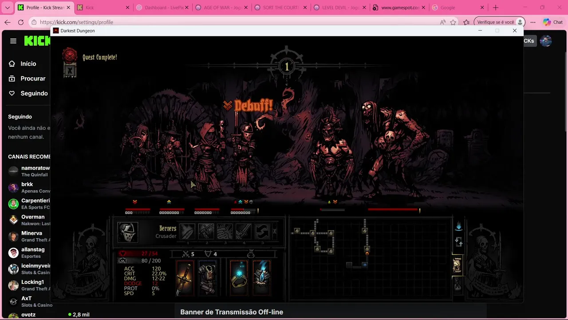Viewport: 568px width, 320px height.
Task: Select the blue highlighted current room on map
Action: (365, 265)
